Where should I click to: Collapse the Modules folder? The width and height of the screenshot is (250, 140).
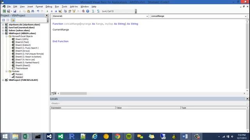(7, 71)
